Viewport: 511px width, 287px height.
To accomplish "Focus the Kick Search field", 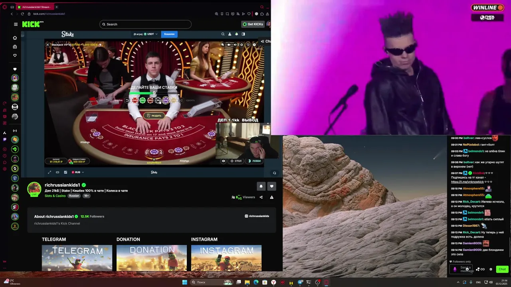I will (145, 24).
